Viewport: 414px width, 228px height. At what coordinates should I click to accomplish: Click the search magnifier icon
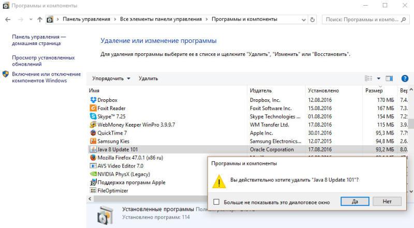coord(404,20)
